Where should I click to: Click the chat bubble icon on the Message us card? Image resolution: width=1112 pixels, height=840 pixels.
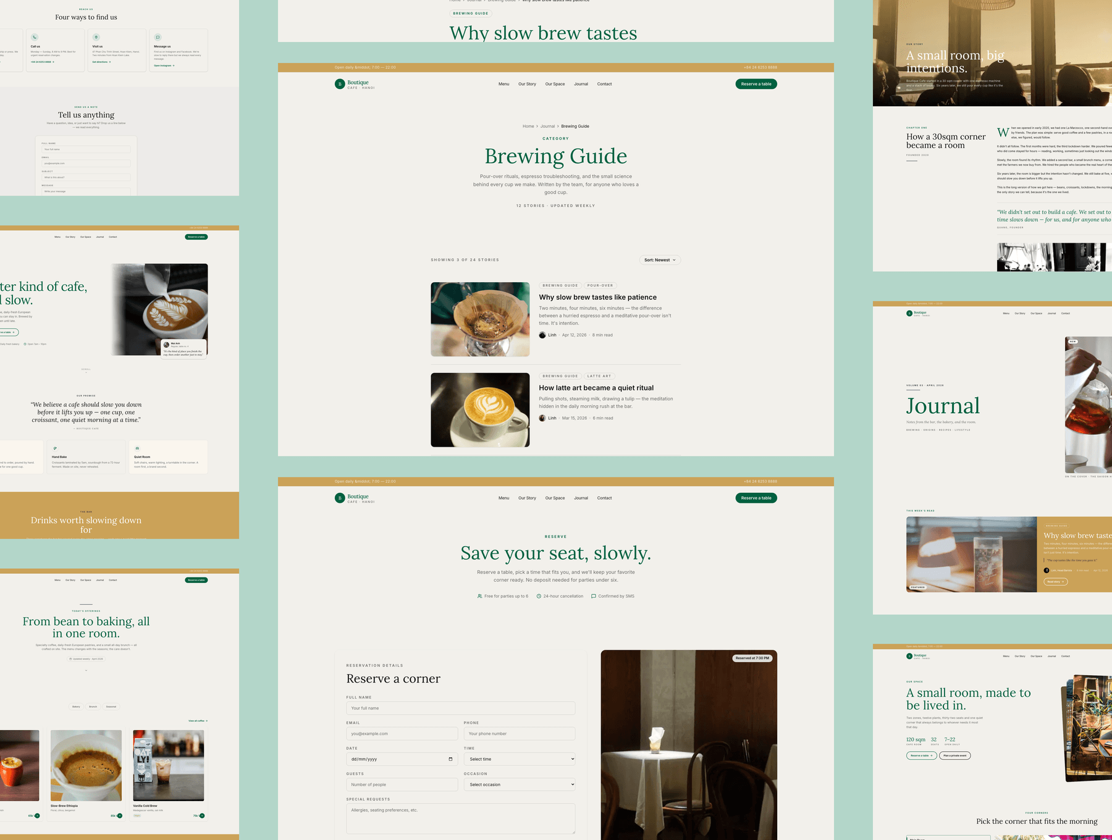[158, 37]
